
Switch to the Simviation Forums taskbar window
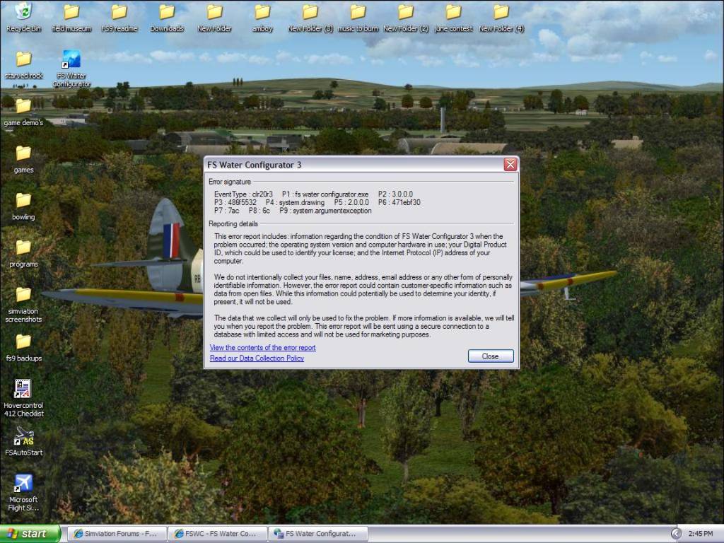117,534
